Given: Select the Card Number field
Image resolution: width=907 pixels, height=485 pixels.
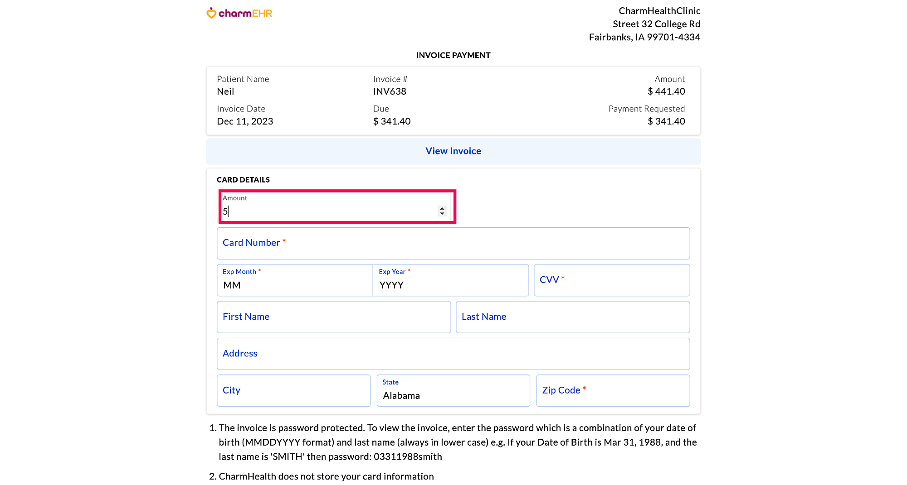Looking at the screenshot, I should 453,243.
